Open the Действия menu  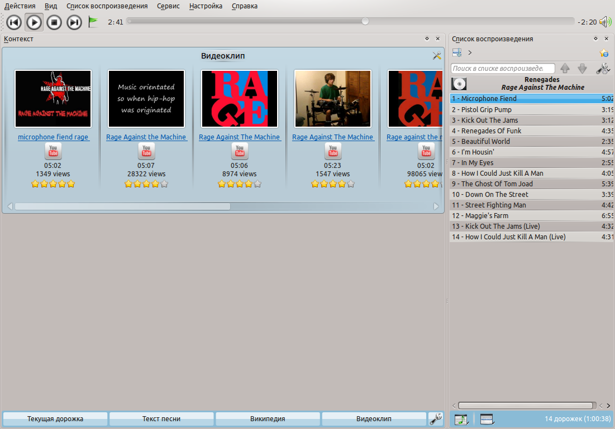[20, 6]
